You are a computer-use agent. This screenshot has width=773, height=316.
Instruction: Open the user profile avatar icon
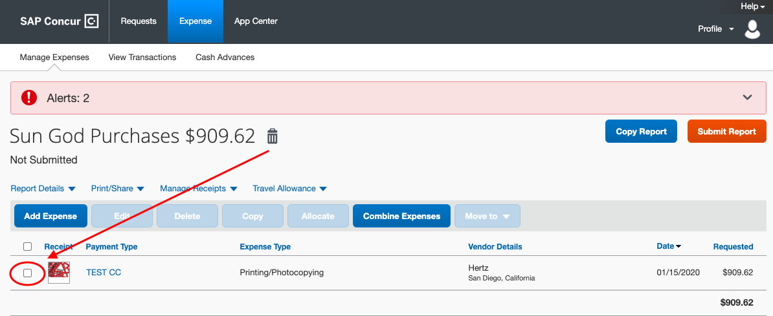[752, 29]
